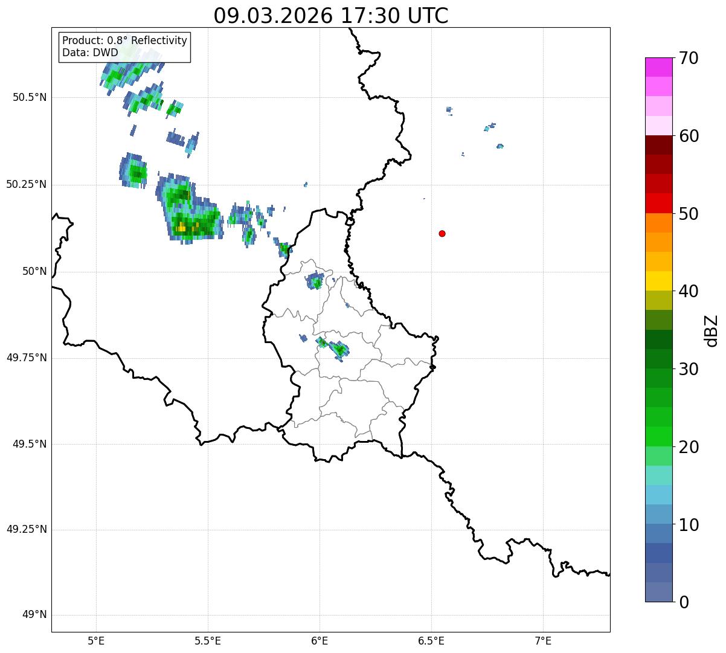726x653 pixels.
Task: Click the dark maroon colorbar segment below 60
Action: [658, 145]
